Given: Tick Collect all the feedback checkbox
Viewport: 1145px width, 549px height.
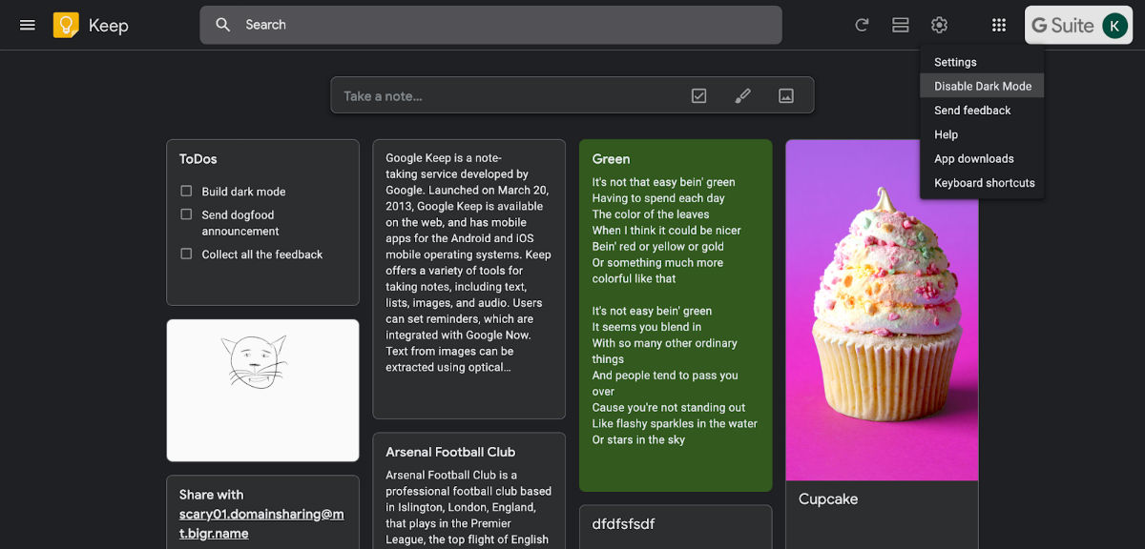Looking at the screenshot, I should (186, 254).
